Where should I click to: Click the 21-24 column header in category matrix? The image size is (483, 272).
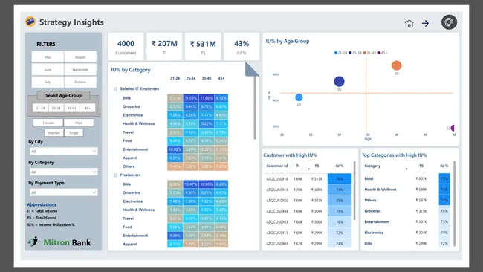[x=175, y=78]
